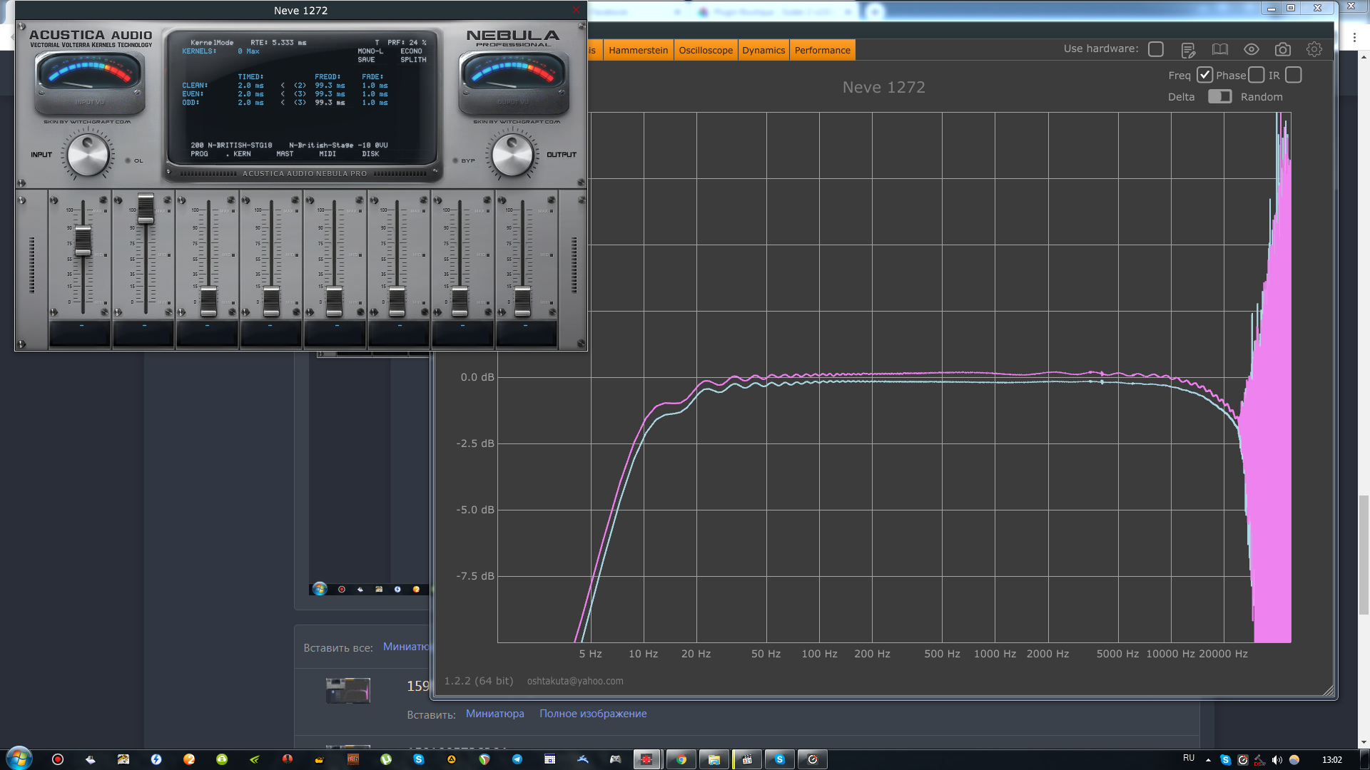This screenshot has width=1370, height=770.
Task: Open the red record circle taskbar icon
Action: click(x=58, y=759)
